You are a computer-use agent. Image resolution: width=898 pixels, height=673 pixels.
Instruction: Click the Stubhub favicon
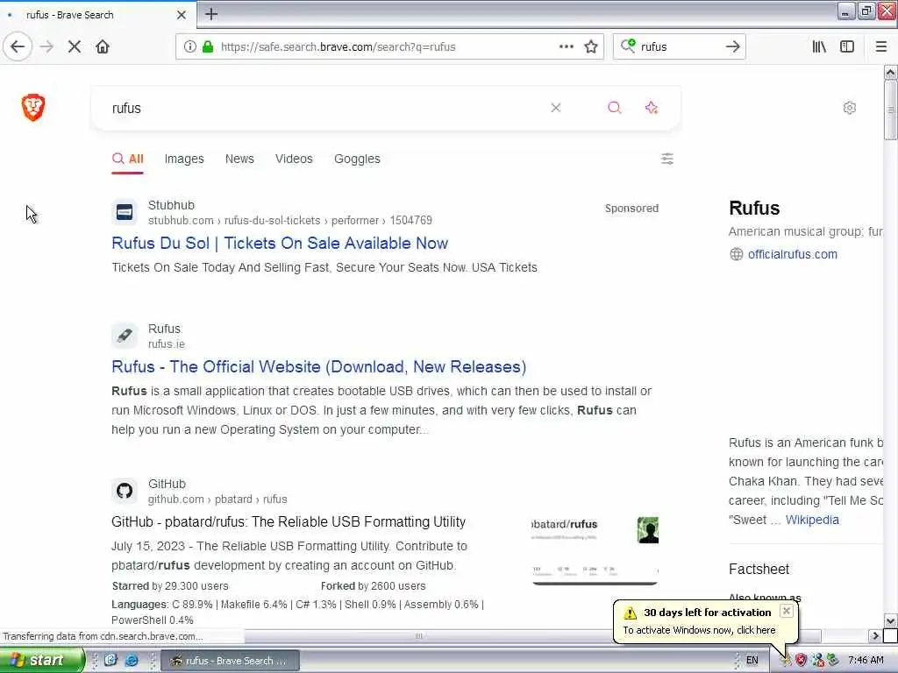(125, 212)
